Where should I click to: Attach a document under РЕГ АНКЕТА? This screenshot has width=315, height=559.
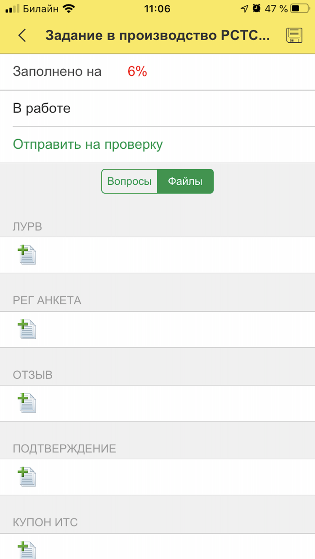[27, 329]
